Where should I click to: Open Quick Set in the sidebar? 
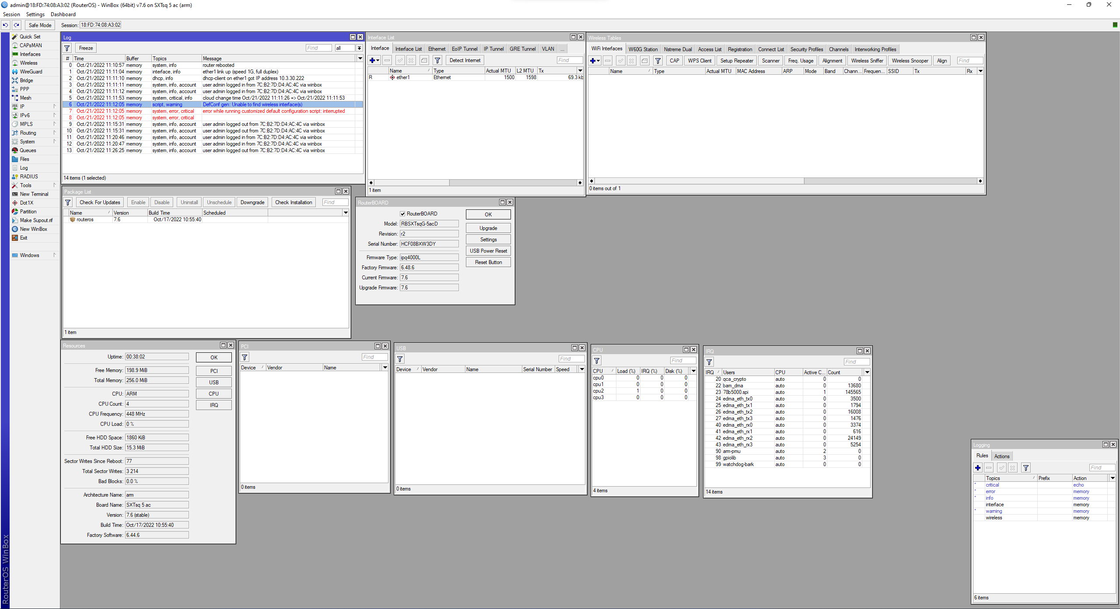[x=30, y=37]
